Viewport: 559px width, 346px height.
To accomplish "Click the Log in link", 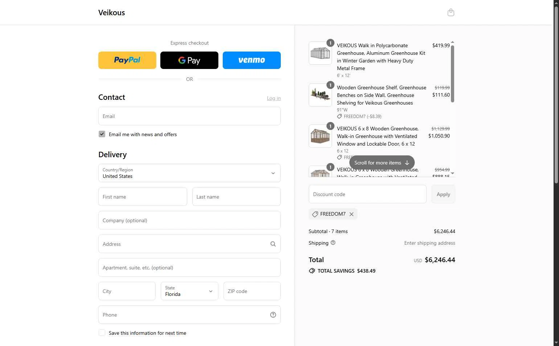I will 274,98.
